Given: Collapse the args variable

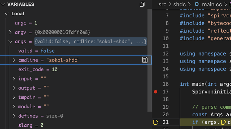Looking at the screenshot, I should point(10,42).
